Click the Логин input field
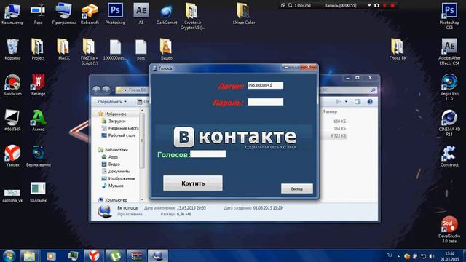 click(x=265, y=86)
